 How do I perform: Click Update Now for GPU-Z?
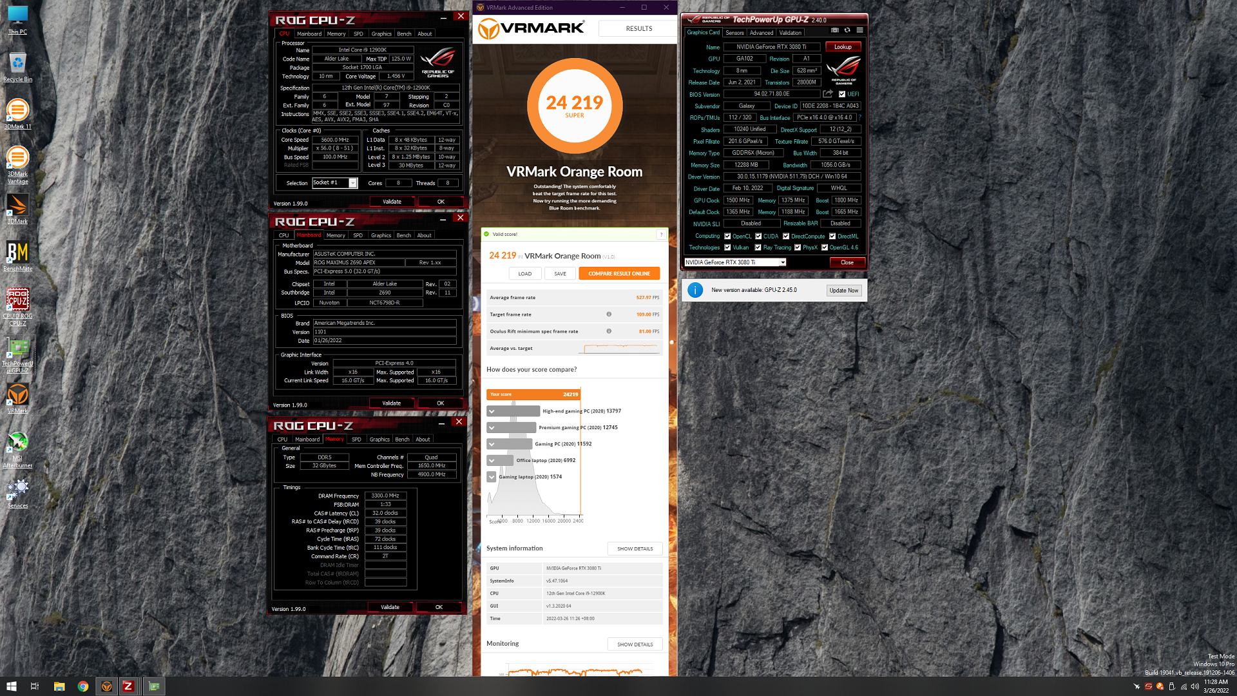point(843,291)
